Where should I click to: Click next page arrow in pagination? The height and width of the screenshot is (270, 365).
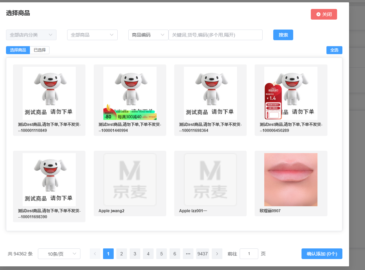(217, 254)
